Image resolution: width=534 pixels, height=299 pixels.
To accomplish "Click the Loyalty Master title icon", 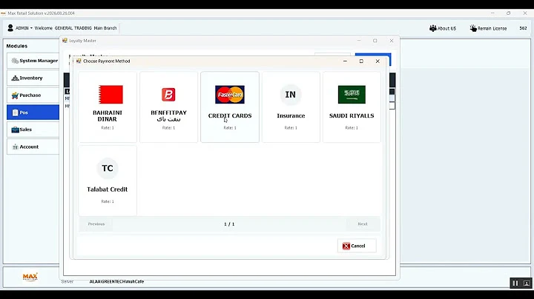I will (x=65, y=41).
